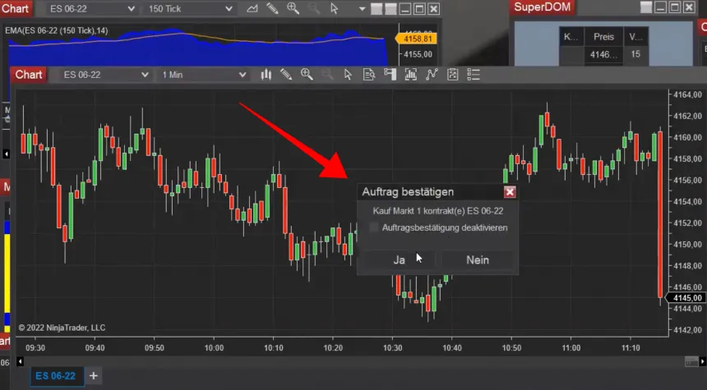Open the 1 Min interval dropdown
Viewport: 707px width, 390px height.
[x=204, y=75]
